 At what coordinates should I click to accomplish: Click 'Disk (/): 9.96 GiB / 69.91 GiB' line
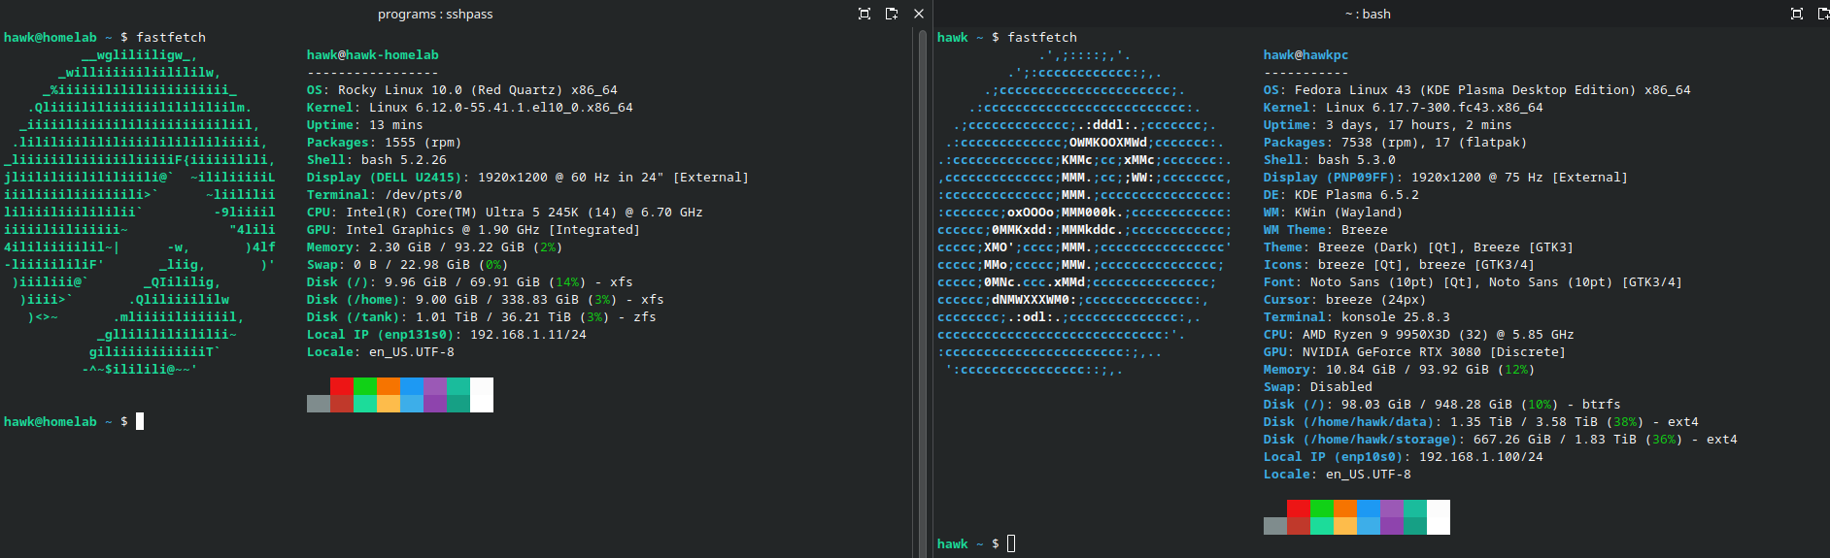click(x=470, y=282)
